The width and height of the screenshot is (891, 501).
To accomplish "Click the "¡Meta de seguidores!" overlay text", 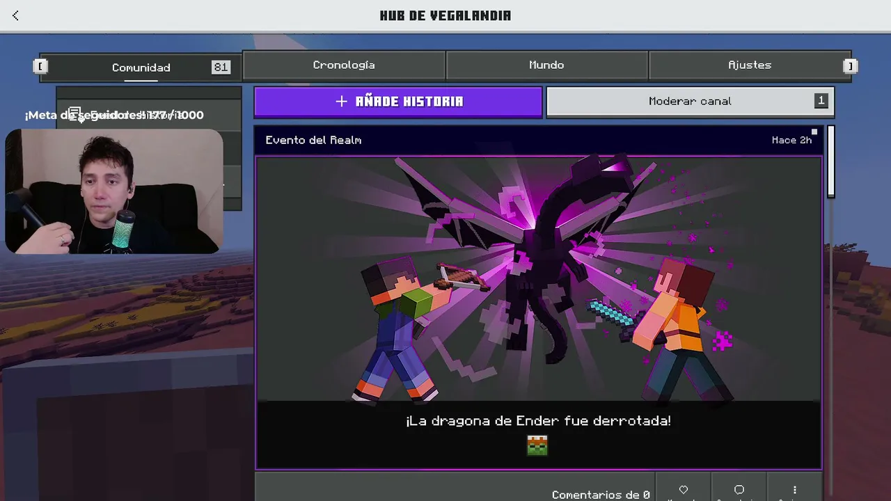I will 114,115.
